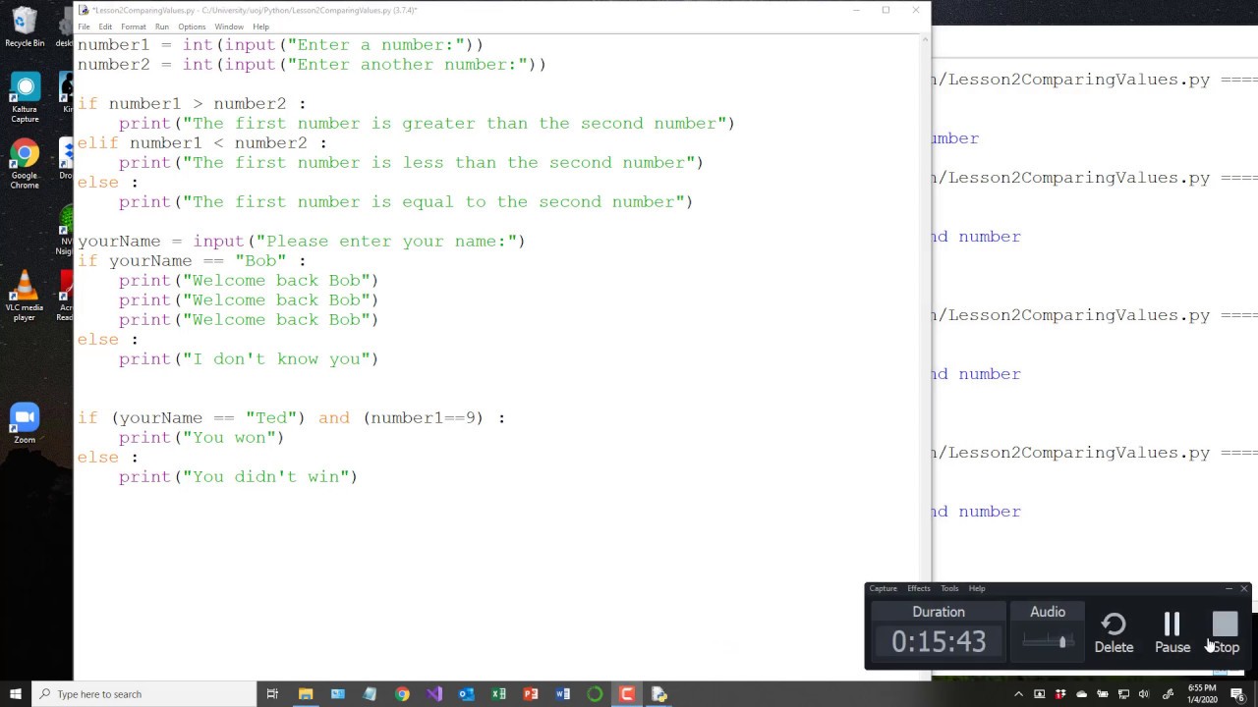Screen dimensions: 1258x707
Task: Open the IDLE Edit menu
Action: coord(105,27)
